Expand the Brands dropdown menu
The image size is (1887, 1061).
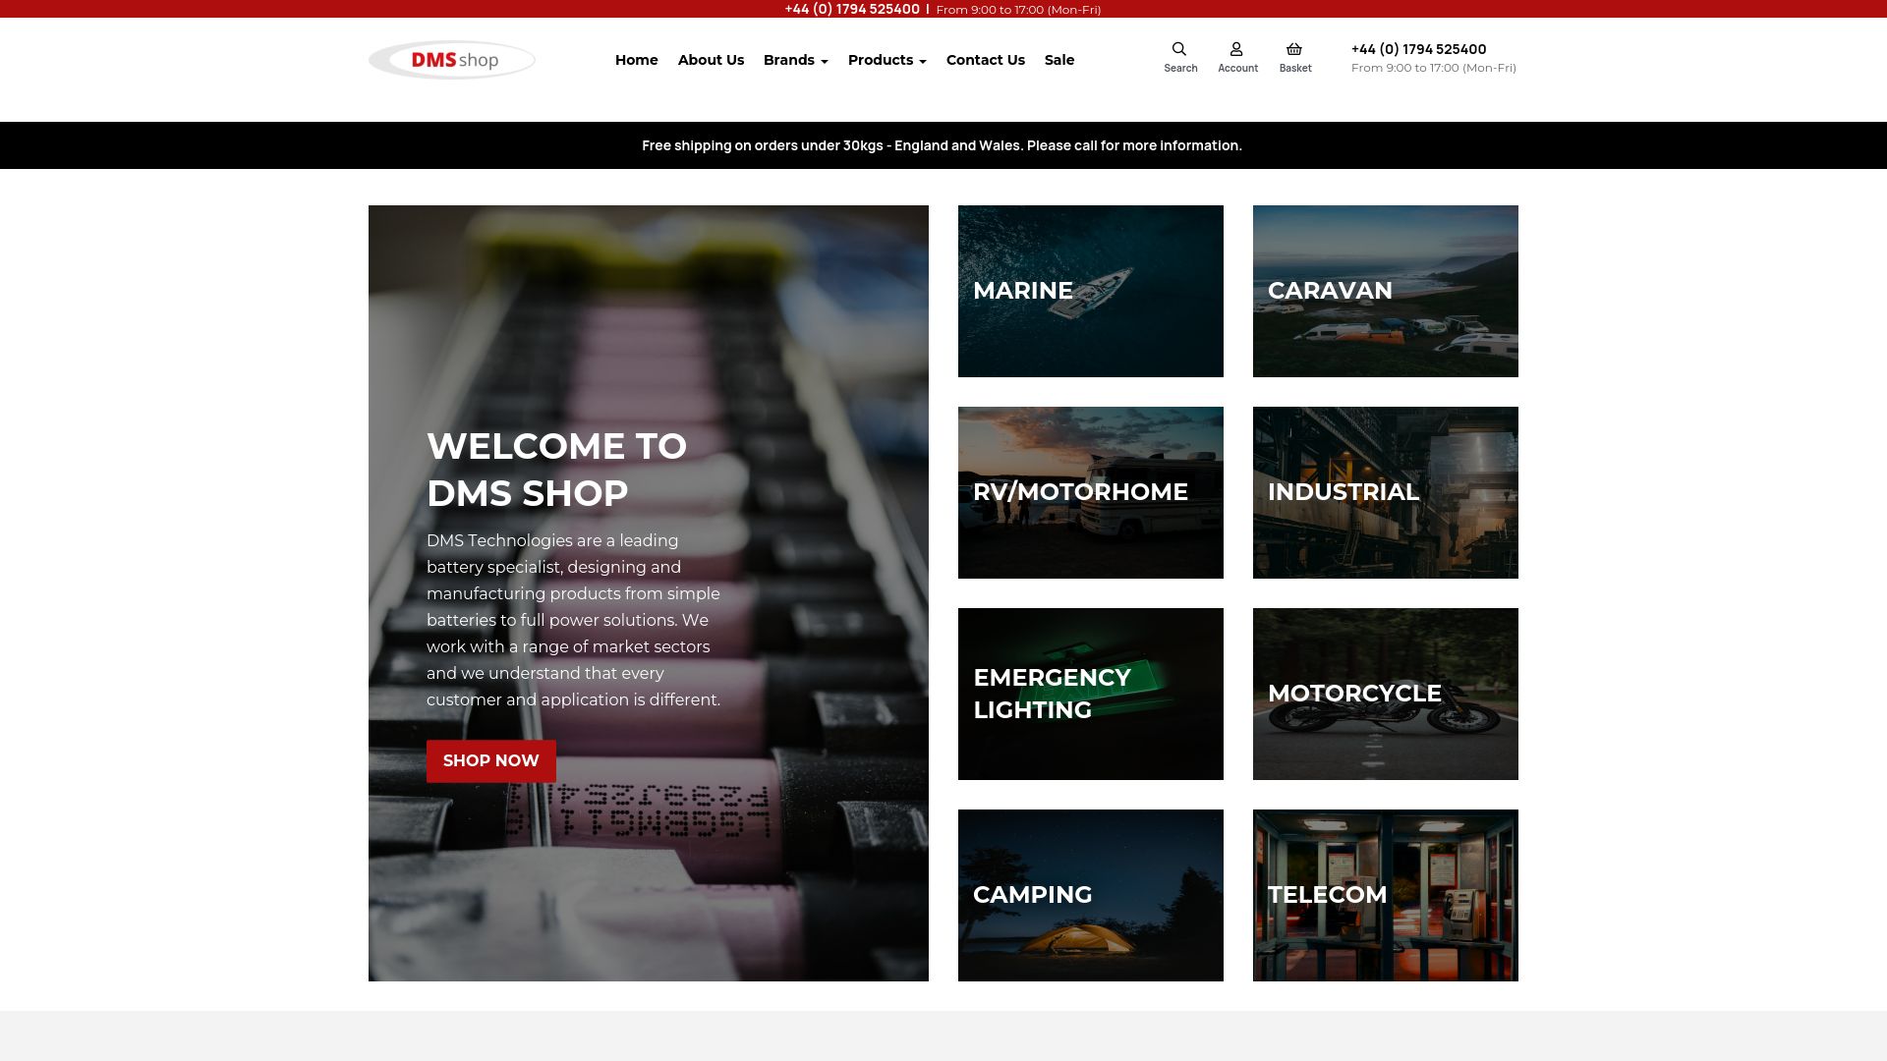click(x=795, y=60)
